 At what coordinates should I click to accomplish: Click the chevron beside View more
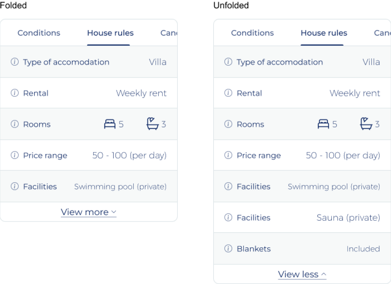coord(114,212)
